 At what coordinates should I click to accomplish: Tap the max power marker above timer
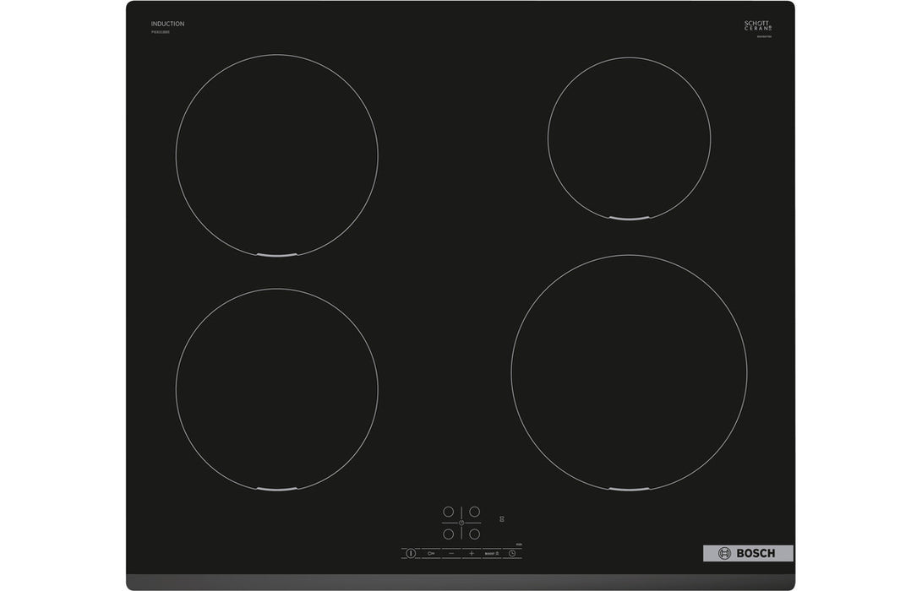(x=520, y=544)
